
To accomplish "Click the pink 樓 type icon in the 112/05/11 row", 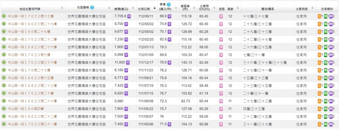I will pos(221,16).
